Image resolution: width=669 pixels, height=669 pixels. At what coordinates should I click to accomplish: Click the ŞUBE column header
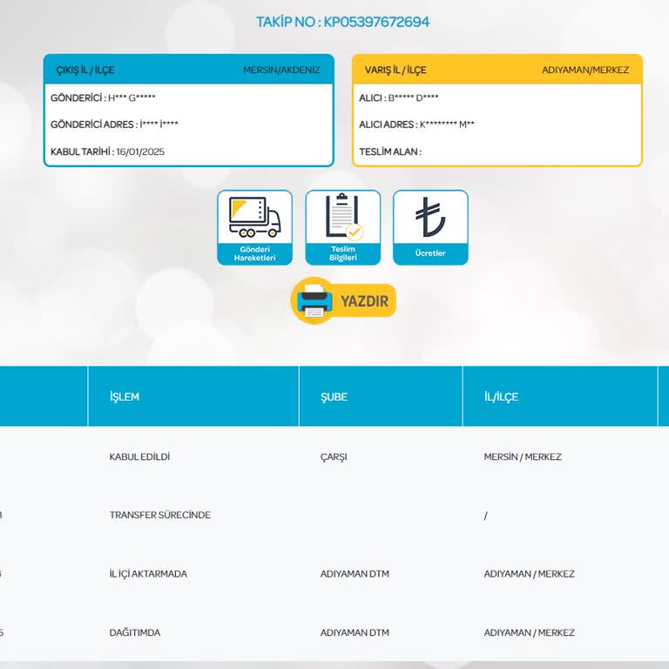tap(334, 397)
